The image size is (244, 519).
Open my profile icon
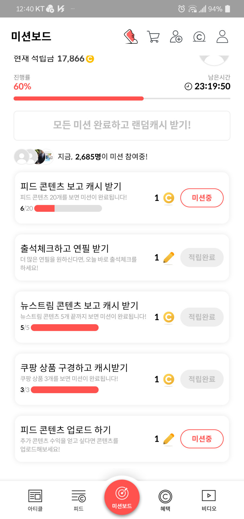click(222, 37)
